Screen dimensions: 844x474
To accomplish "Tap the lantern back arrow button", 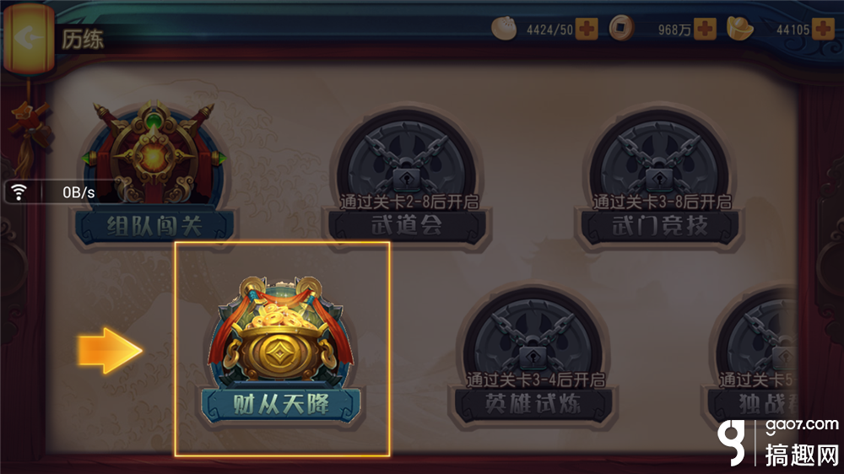I will tap(29, 38).
